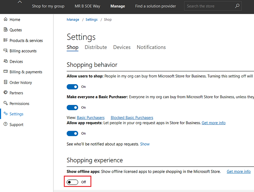
Task: Click the Partners handshake icon
Action: pos(6,92)
